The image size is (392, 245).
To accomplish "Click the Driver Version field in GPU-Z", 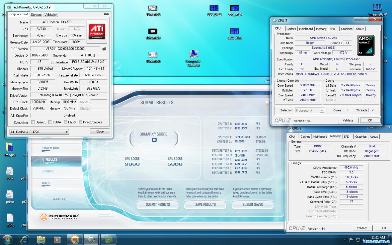I will (69, 95).
